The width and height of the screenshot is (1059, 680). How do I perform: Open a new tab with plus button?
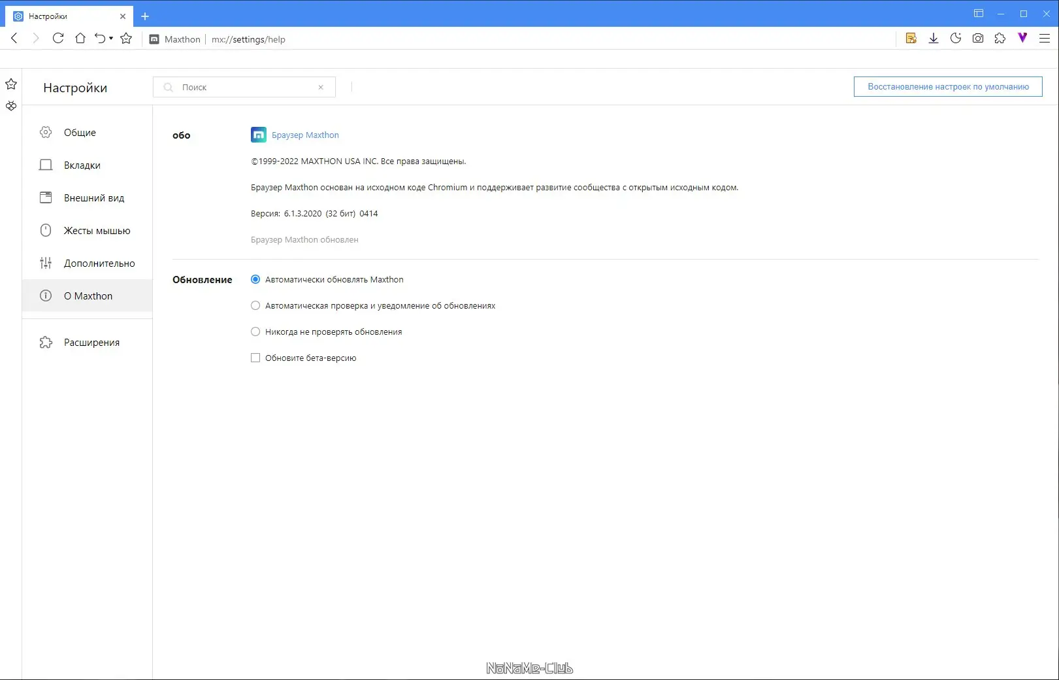click(x=145, y=16)
